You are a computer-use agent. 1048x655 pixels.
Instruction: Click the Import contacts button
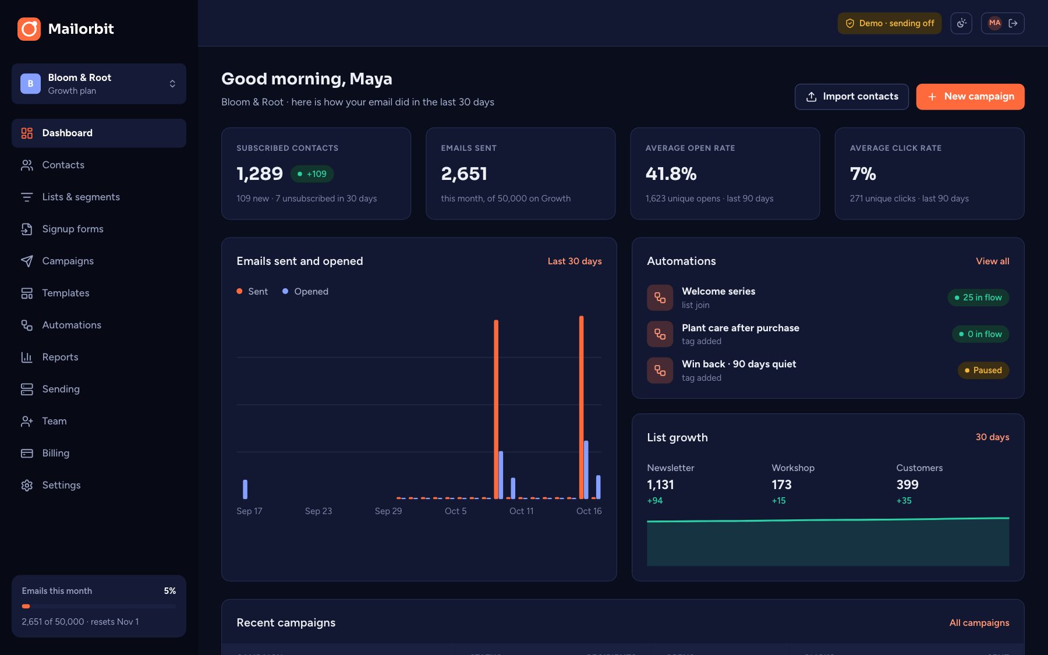coord(851,97)
